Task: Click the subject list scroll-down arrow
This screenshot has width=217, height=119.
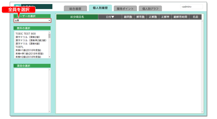Action: pos(49,57)
